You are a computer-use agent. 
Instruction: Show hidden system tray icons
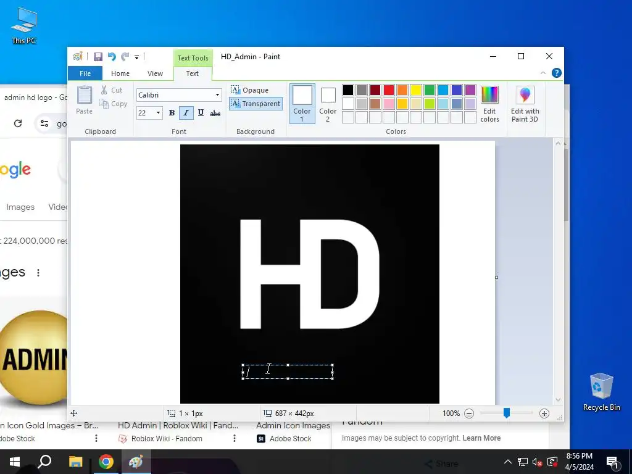(508, 462)
